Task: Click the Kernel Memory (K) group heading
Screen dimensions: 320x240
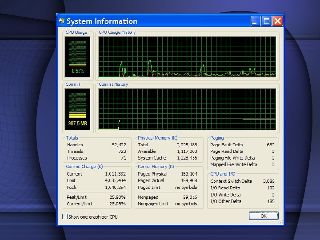Action: click(x=156, y=167)
